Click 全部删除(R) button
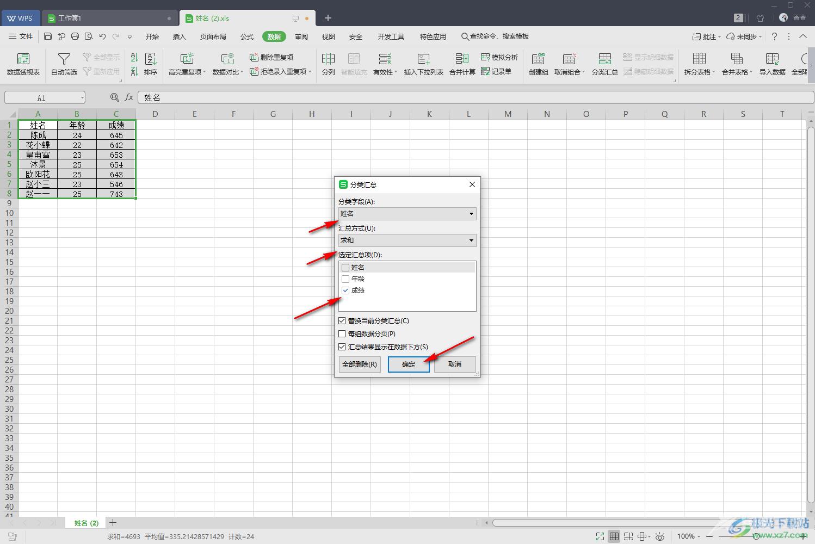Viewport: 815px width, 544px height. tap(360, 364)
